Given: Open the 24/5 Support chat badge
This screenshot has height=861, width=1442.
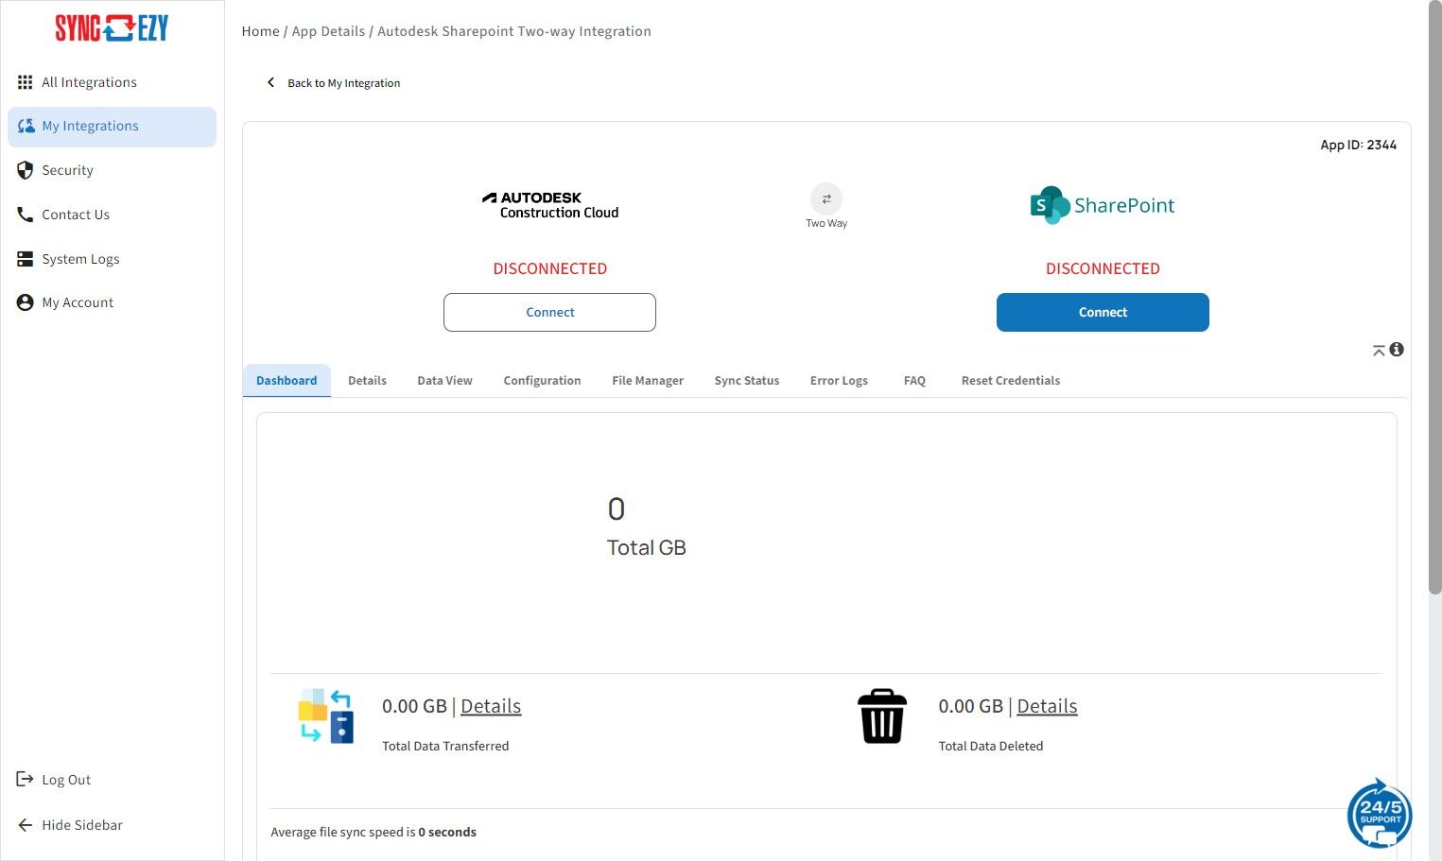Looking at the screenshot, I should pos(1380,813).
